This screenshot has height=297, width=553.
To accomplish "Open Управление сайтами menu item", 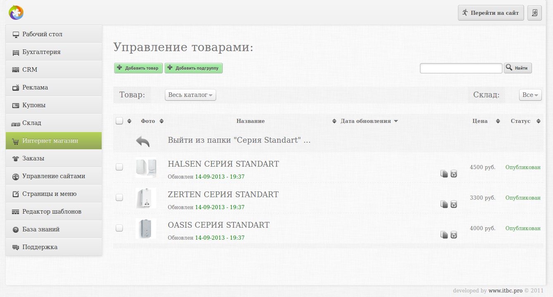I will (x=54, y=176).
